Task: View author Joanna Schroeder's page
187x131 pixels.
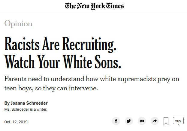Action: pos(29,103)
